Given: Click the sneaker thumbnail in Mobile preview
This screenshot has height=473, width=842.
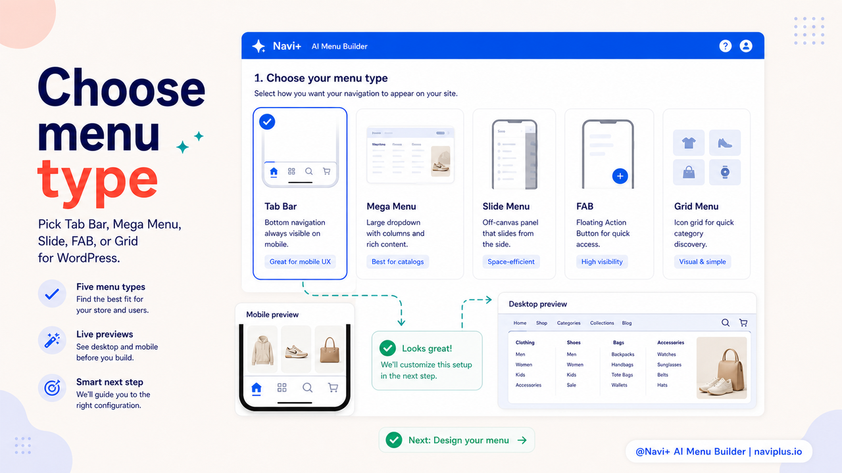Looking at the screenshot, I should 296,349.
